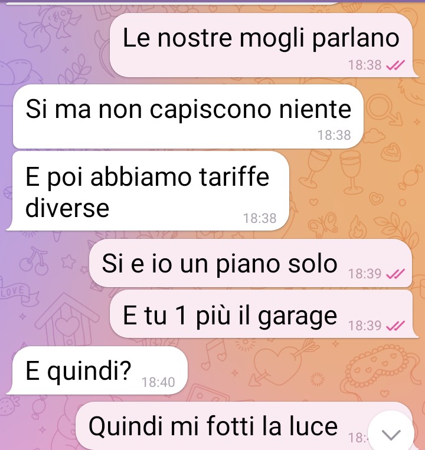
Task: Select the message 'Si e io un piano solo'
Action: (250, 263)
